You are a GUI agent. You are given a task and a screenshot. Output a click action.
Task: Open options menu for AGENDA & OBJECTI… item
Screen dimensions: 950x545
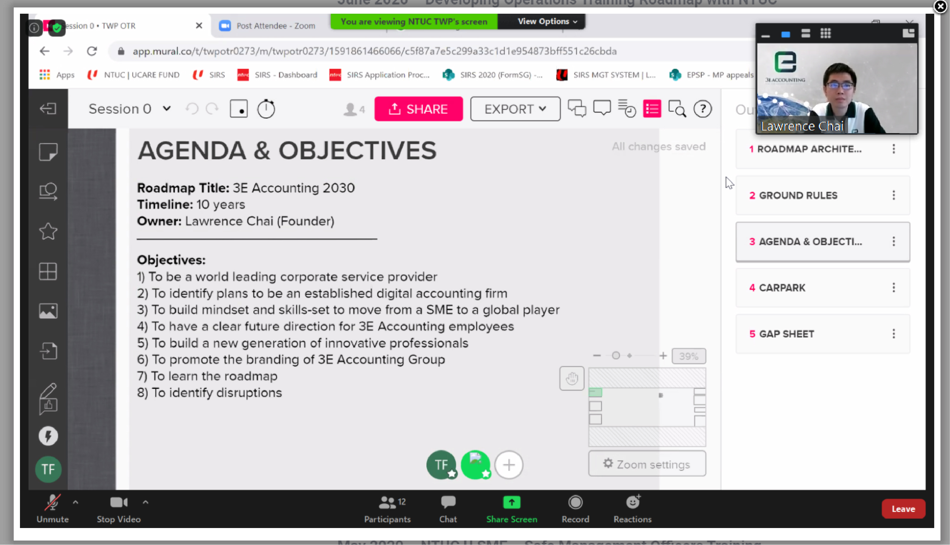pyautogui.click(x=893, y=242)
